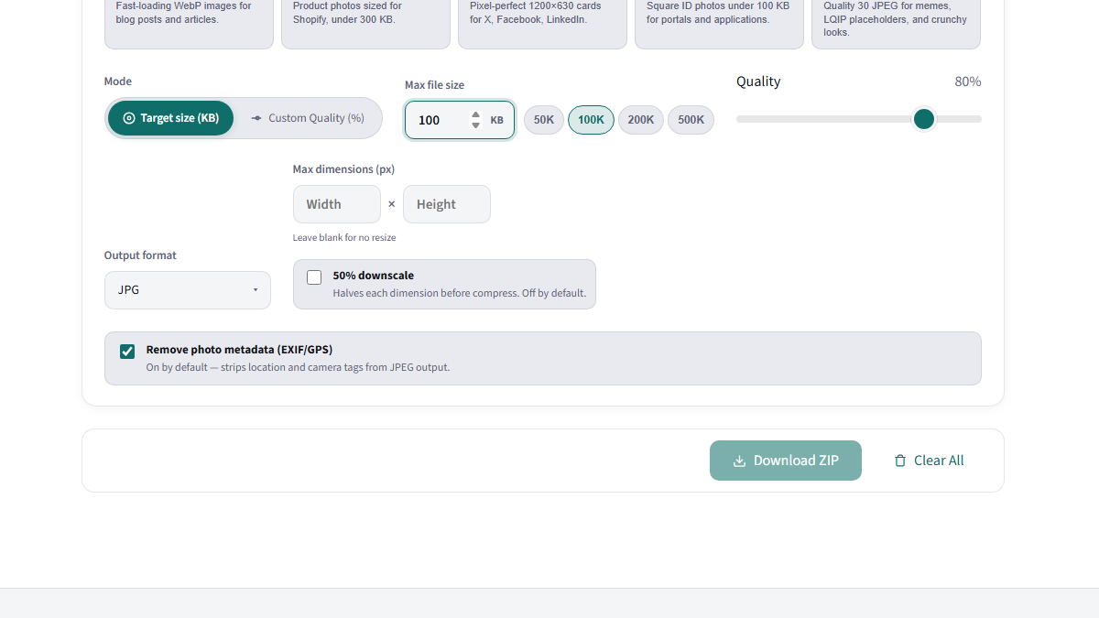1099x618 pixels.
Task: Click the Width dimension field
Action: pos(337,204)
